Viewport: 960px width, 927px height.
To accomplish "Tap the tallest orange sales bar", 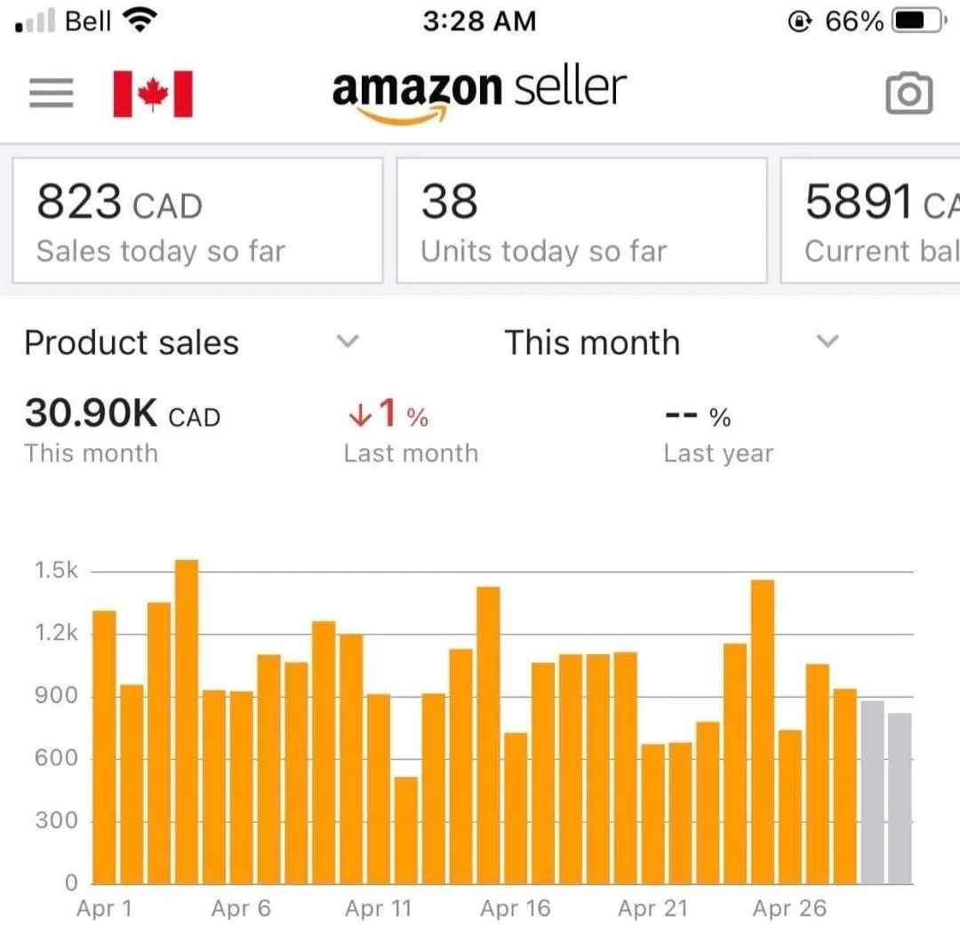I will (187, 722).
